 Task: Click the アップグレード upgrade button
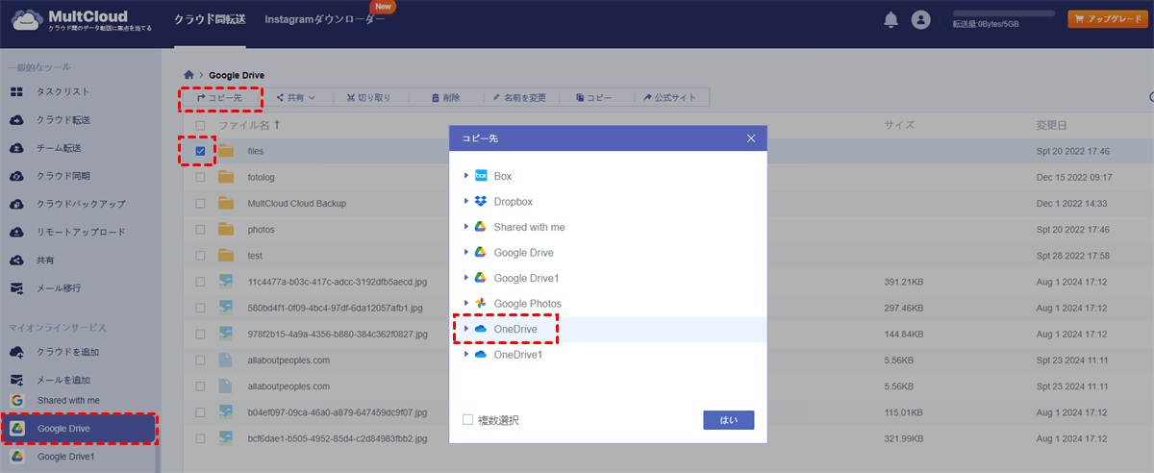click(x=1106, y=19)
